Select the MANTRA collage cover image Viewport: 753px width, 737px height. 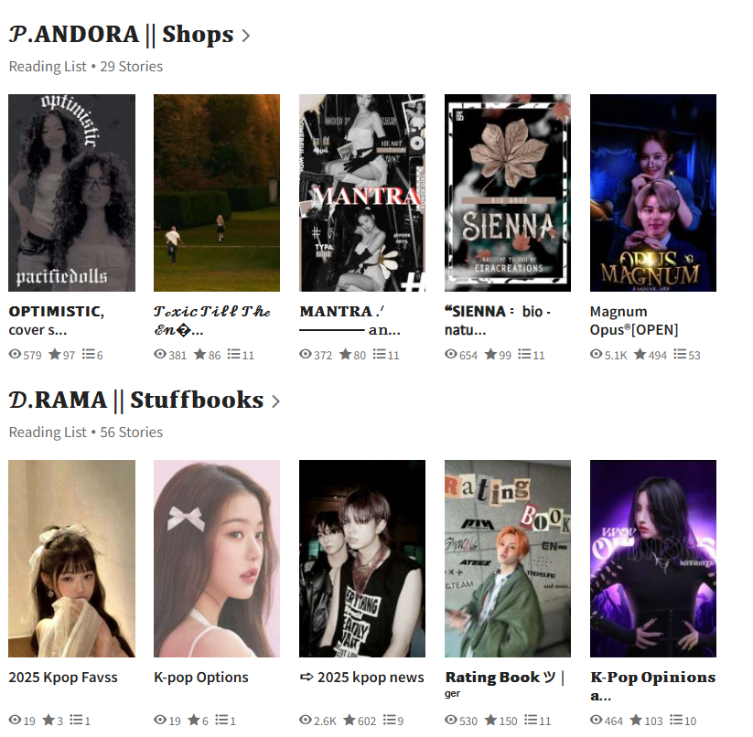tap(362, 193)
